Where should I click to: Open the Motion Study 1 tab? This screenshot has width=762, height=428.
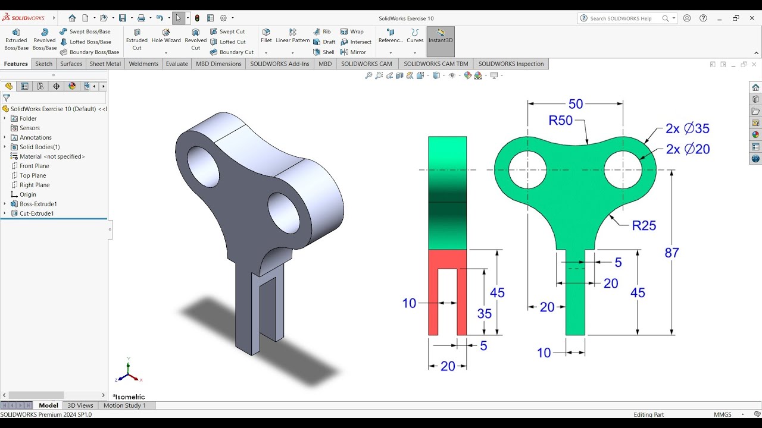tap(124, 405)
